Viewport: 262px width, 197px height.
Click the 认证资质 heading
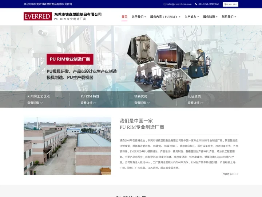pos(194,96)
